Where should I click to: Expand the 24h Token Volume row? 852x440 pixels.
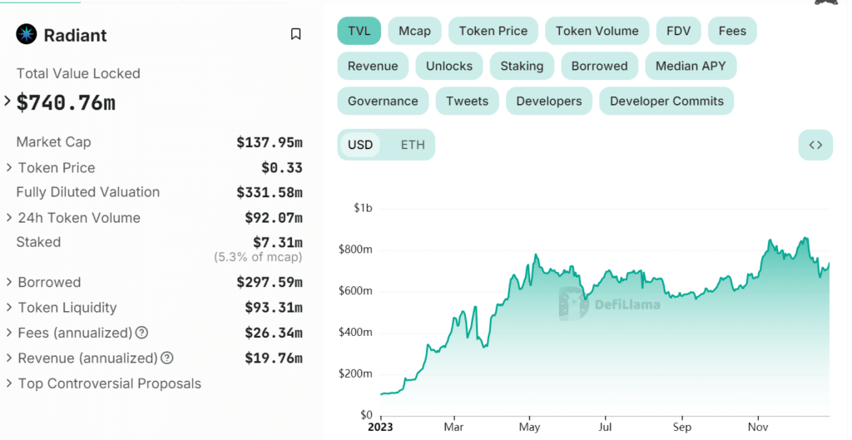(x=9, y=218)
